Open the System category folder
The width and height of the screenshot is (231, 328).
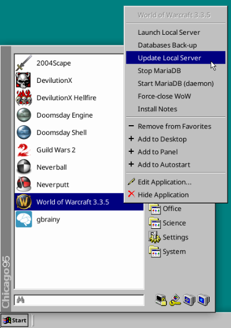[167, 252]
